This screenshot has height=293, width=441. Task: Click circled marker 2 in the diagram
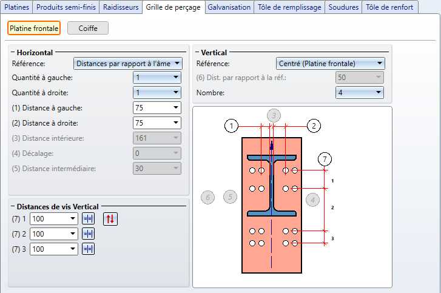[x=313, y=126]
